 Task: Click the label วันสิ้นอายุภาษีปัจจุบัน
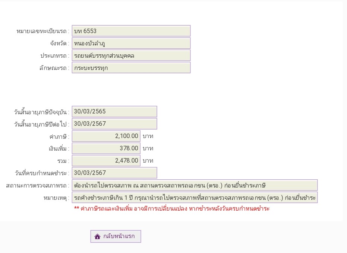click(41, 112)
